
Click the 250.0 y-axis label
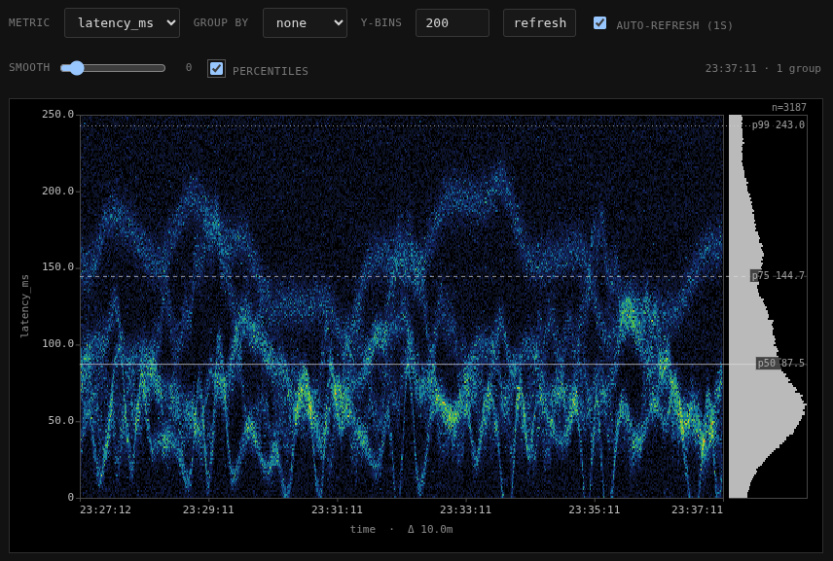point(58,114)
